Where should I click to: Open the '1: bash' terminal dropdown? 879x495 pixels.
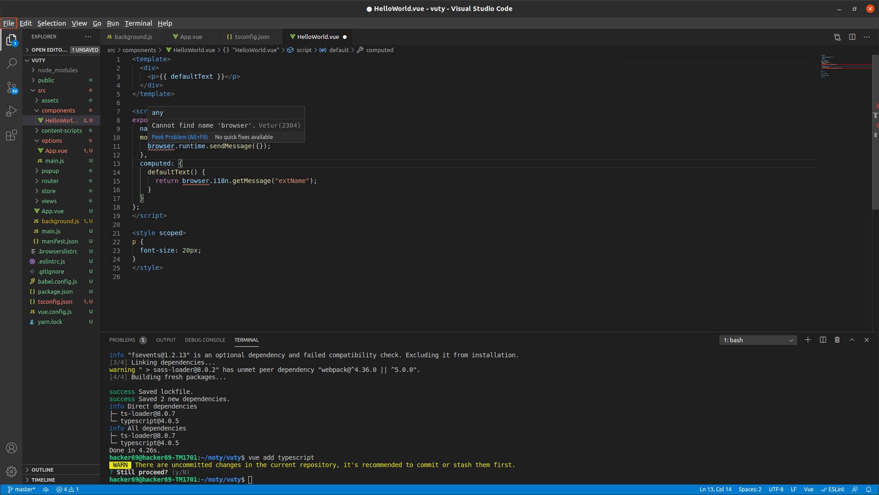(757, 340)
